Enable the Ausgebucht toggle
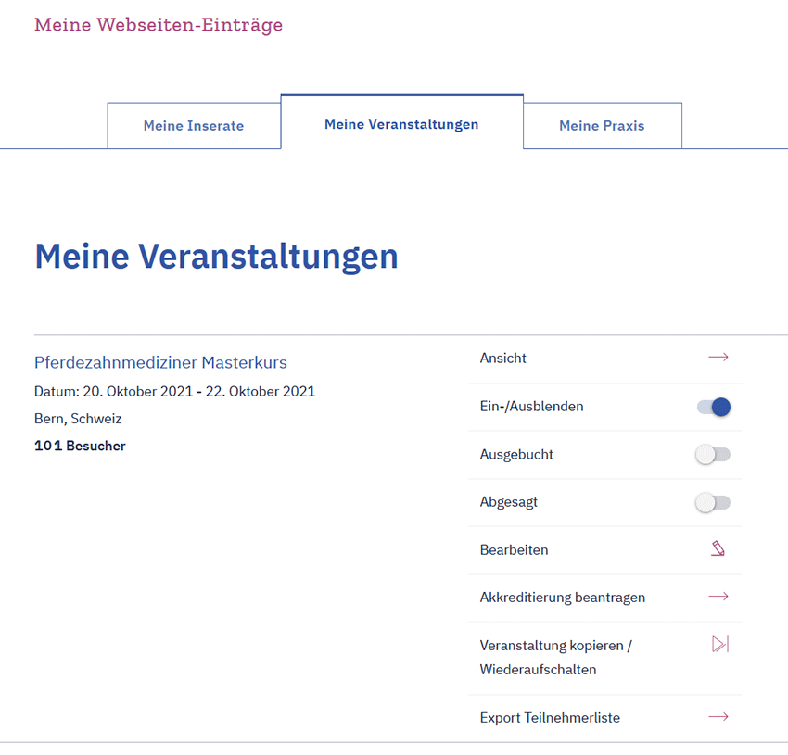The width and height of the screenshot is (788, 755). click(713, 454)
